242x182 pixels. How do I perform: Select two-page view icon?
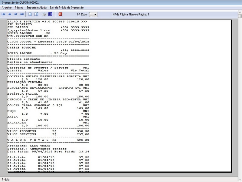36,14
